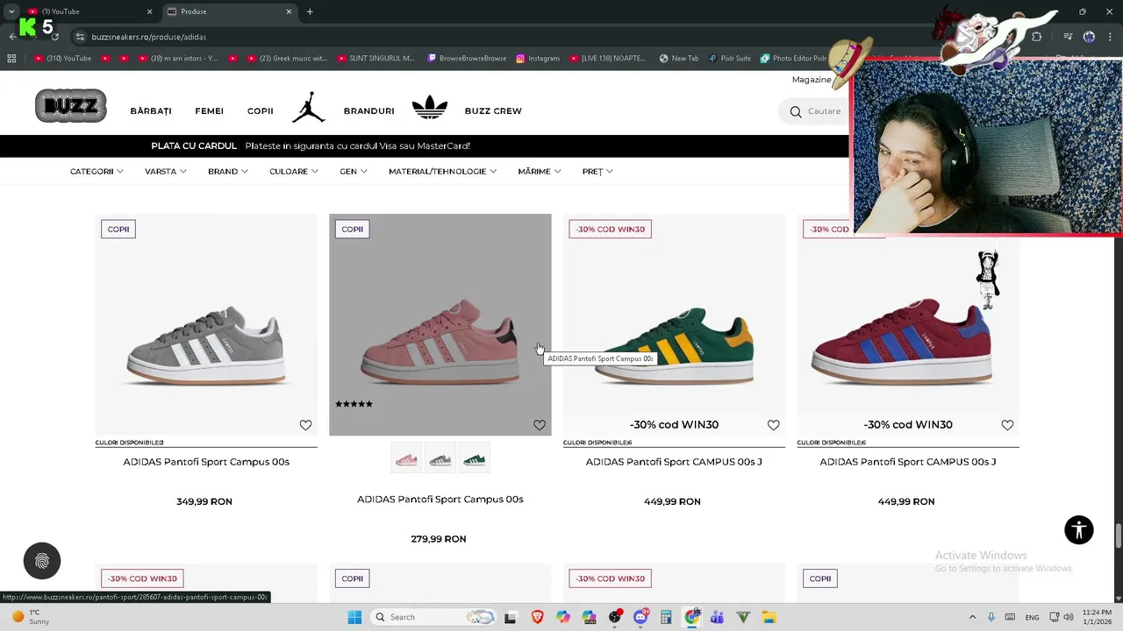The height and width of the screenshot is (631, 1123).
Task: Click the 279,99 RON price
Action: pyautogui.click(x=439, y=539)
